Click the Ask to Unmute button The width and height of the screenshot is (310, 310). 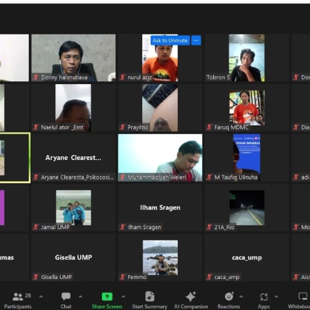[x=170, y=40]
